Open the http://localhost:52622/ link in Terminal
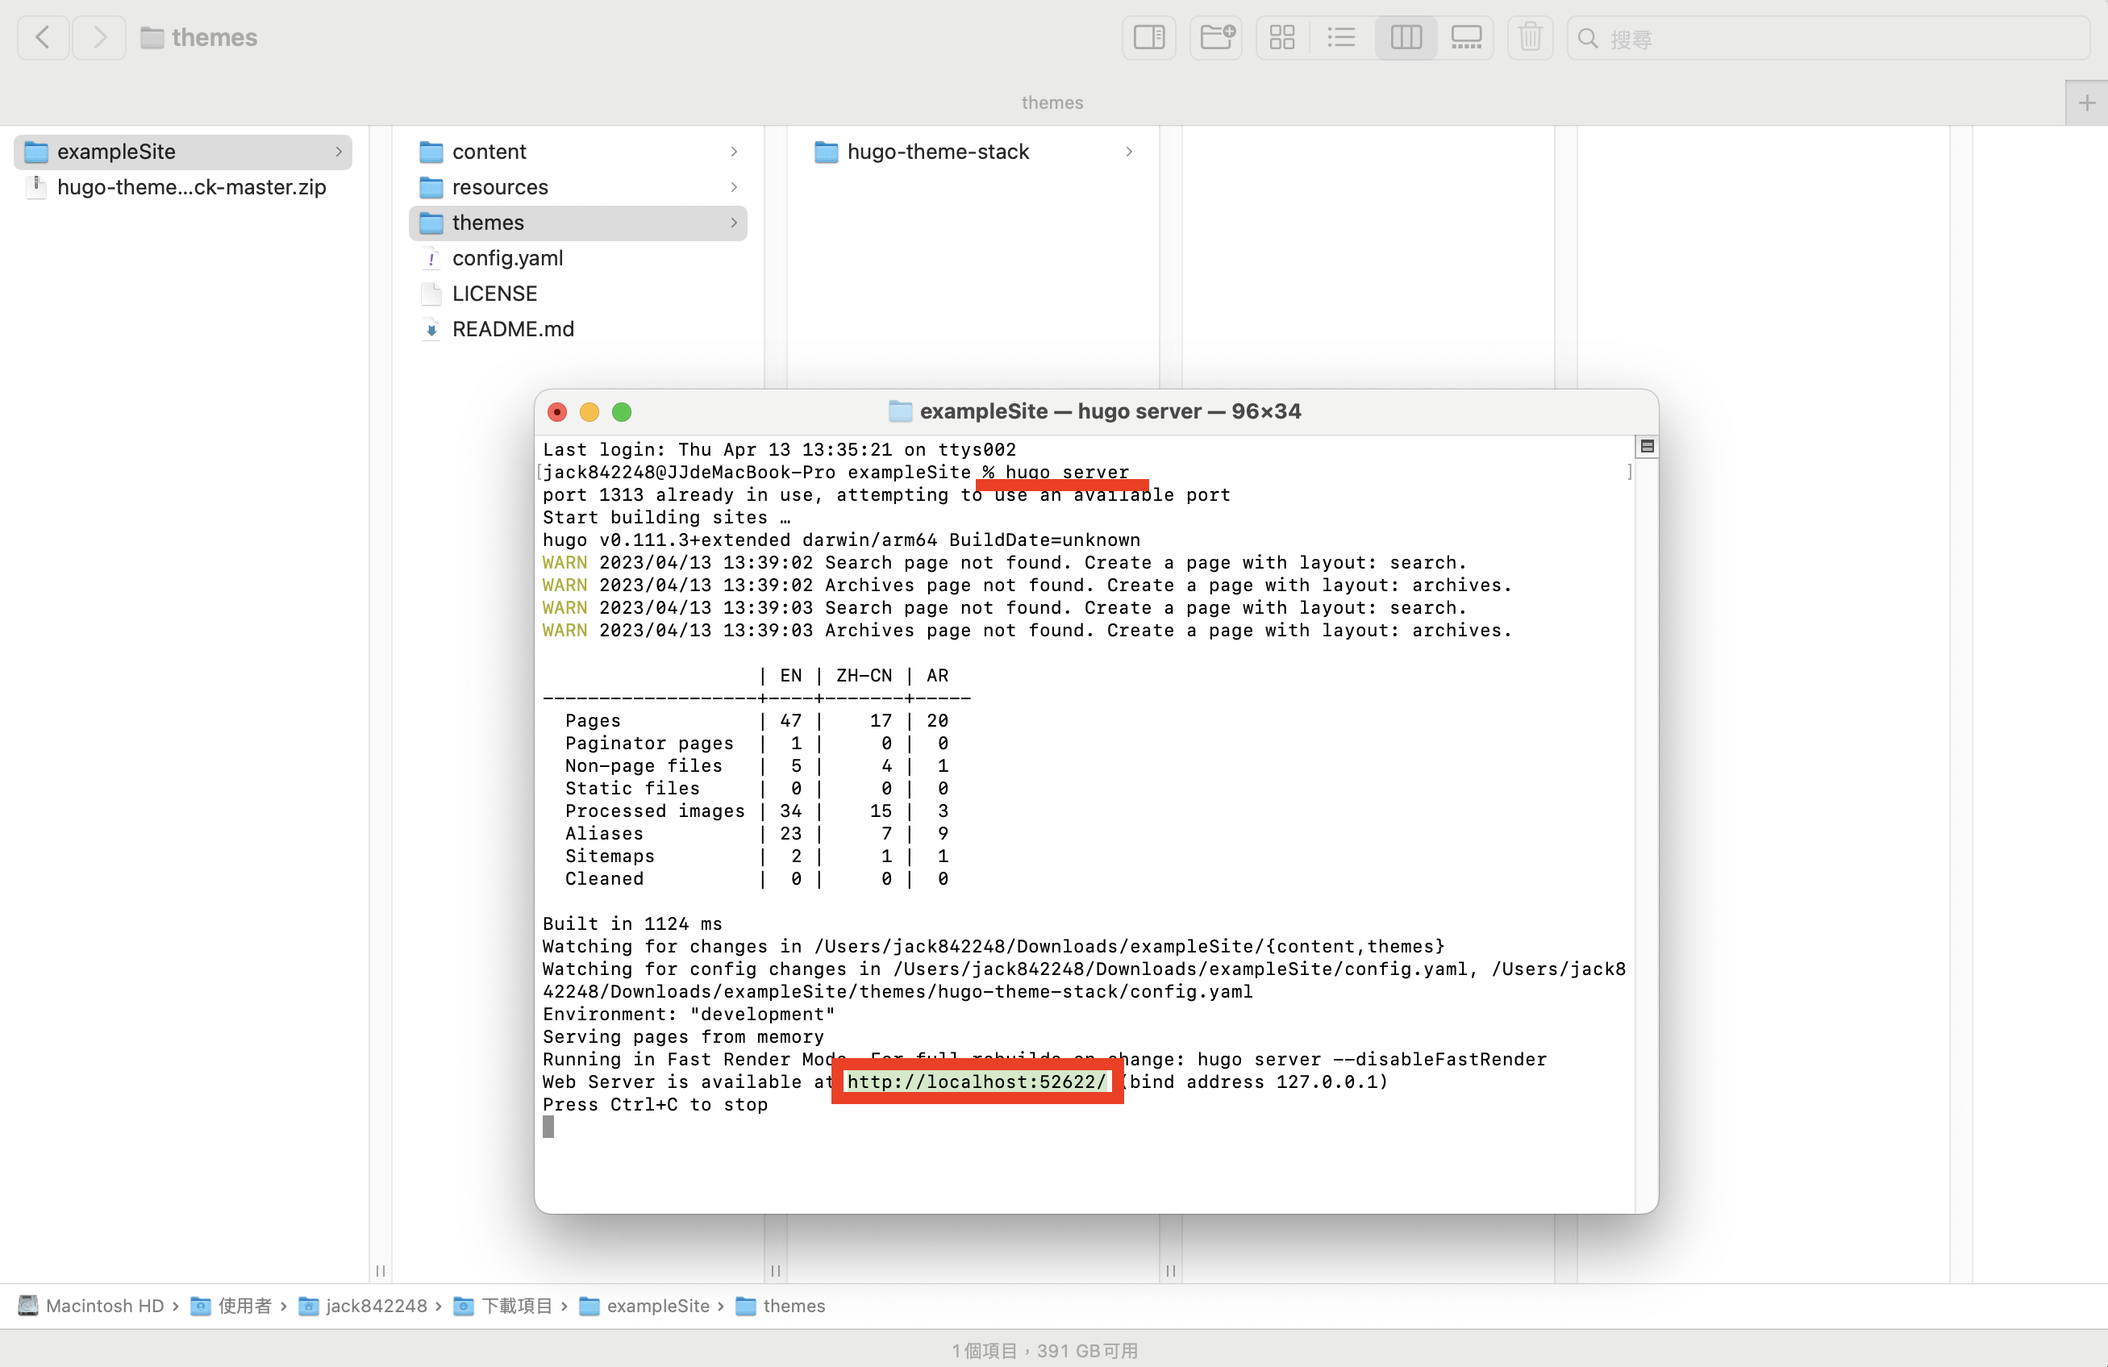Screen dimensions: 2108x1367 click(976, 1082)
